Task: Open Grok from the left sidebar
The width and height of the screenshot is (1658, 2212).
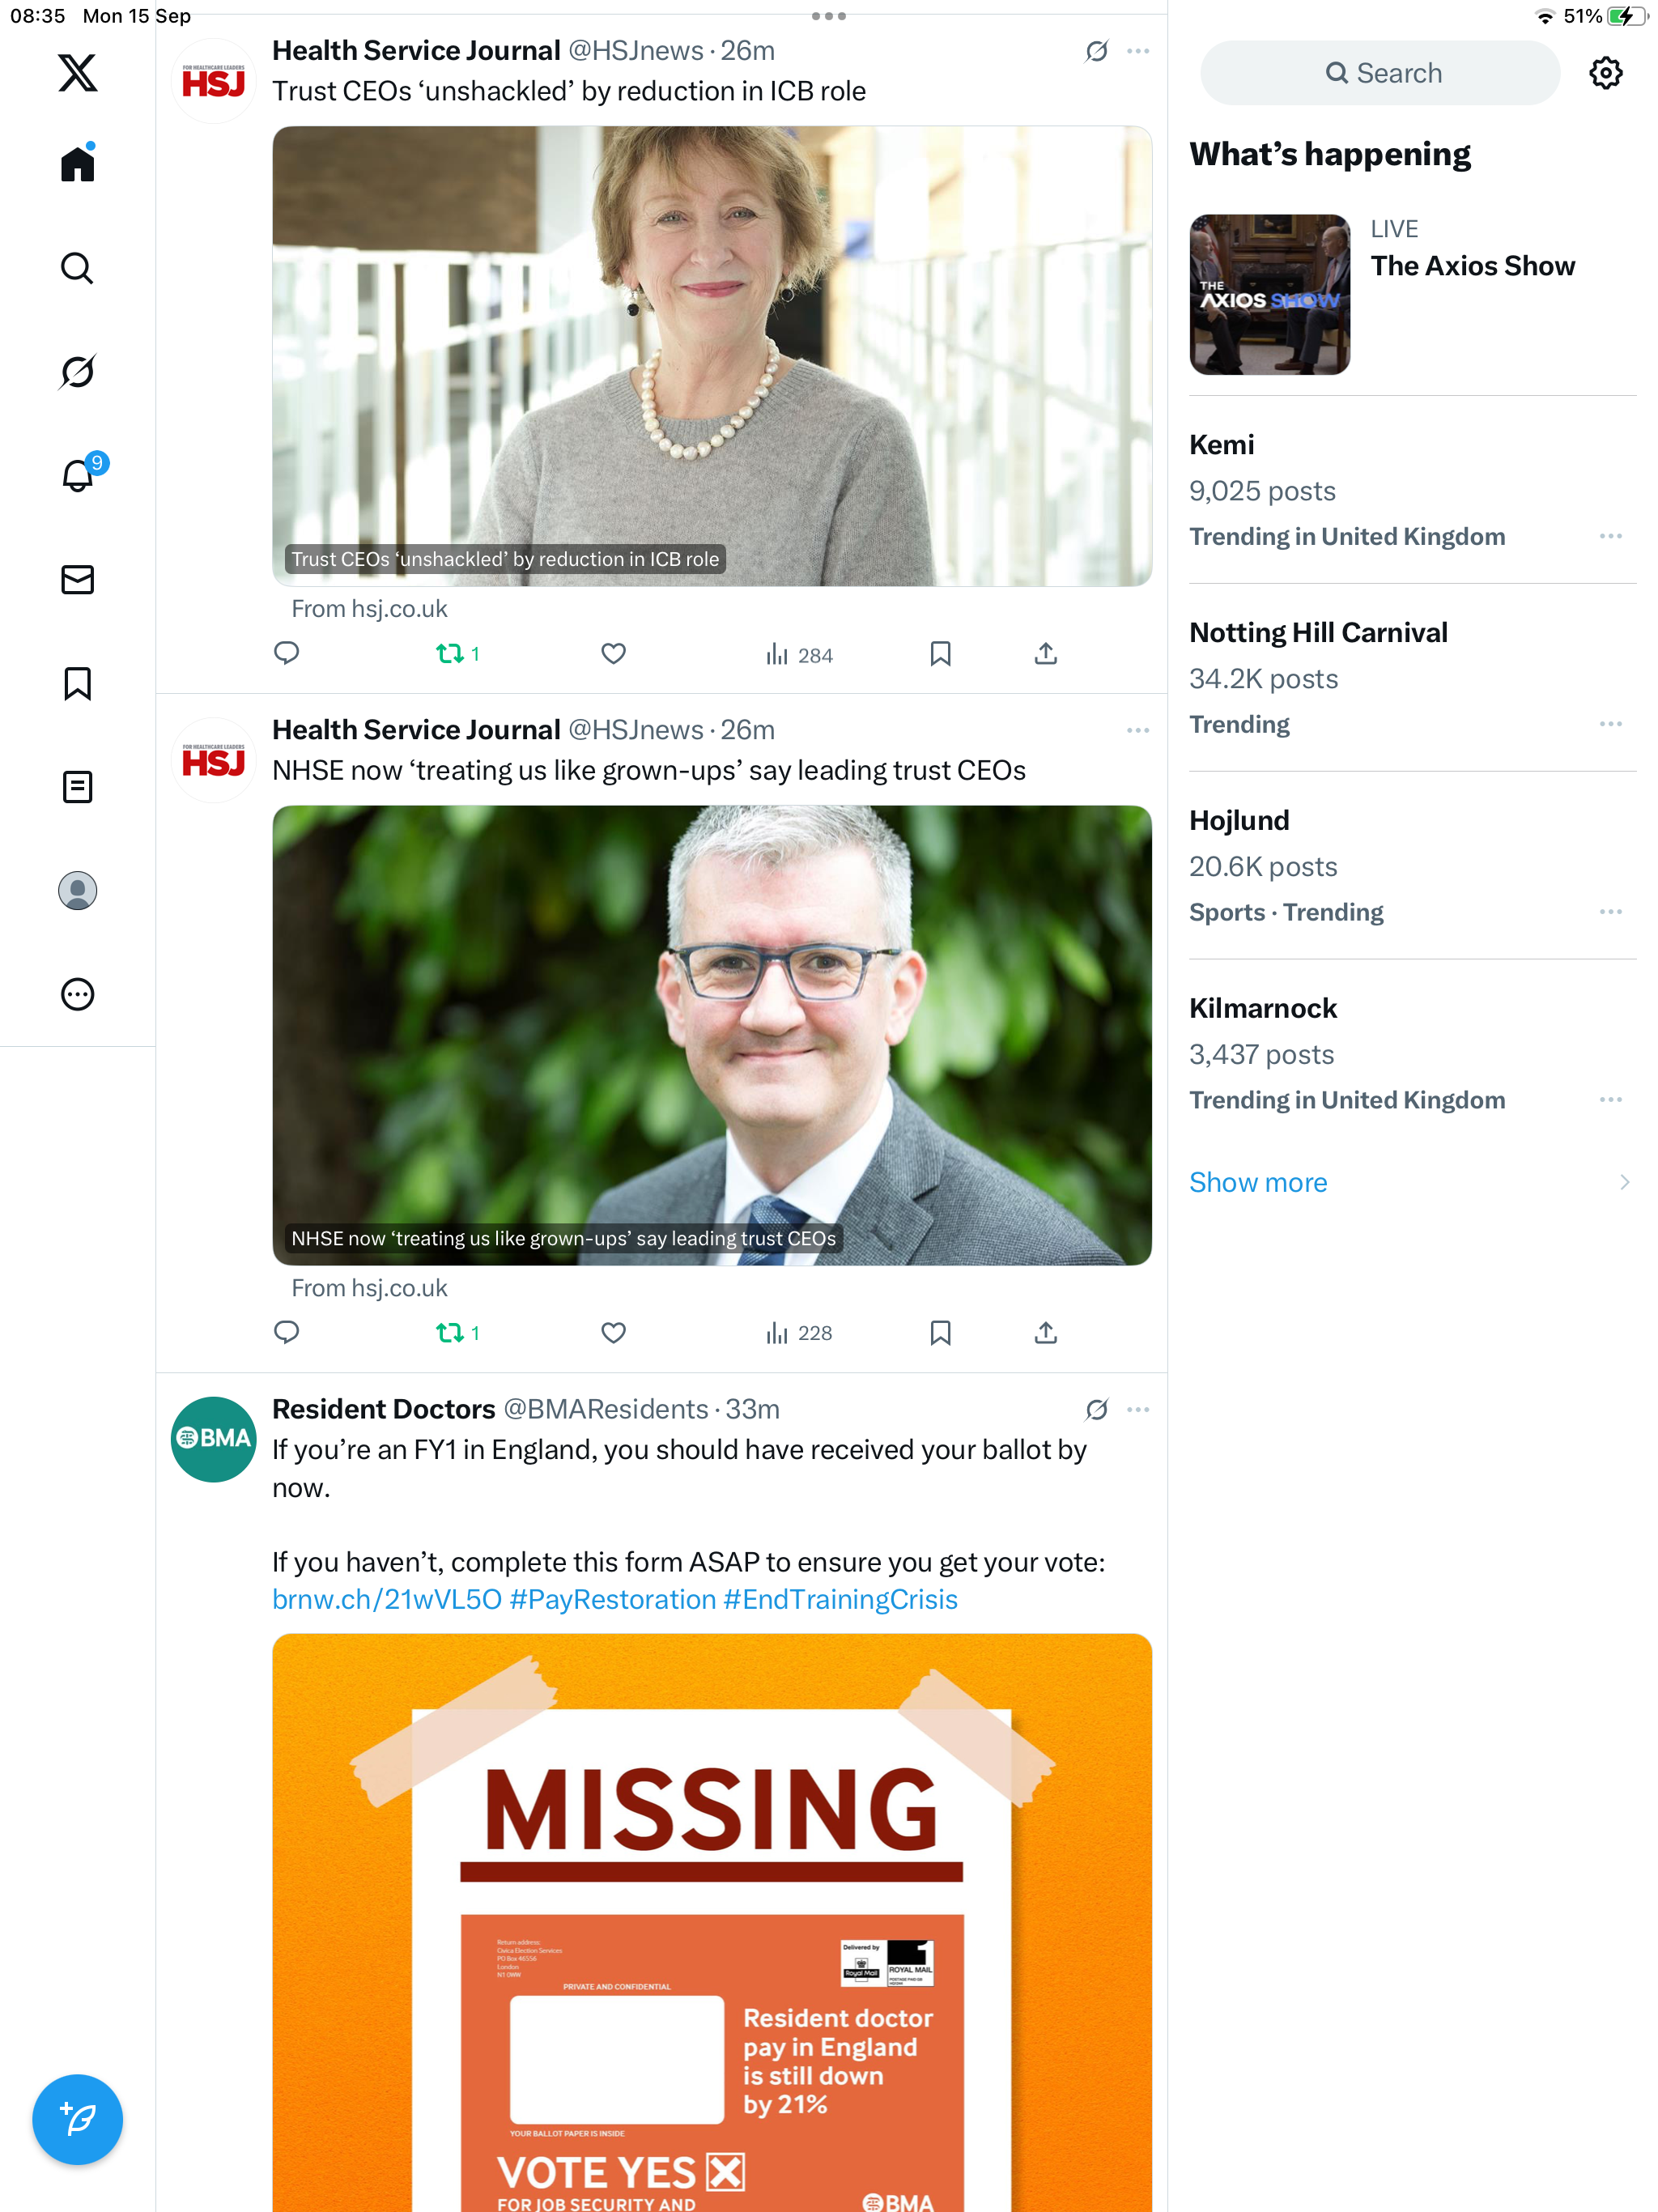Action: click(x=77, y=372)
